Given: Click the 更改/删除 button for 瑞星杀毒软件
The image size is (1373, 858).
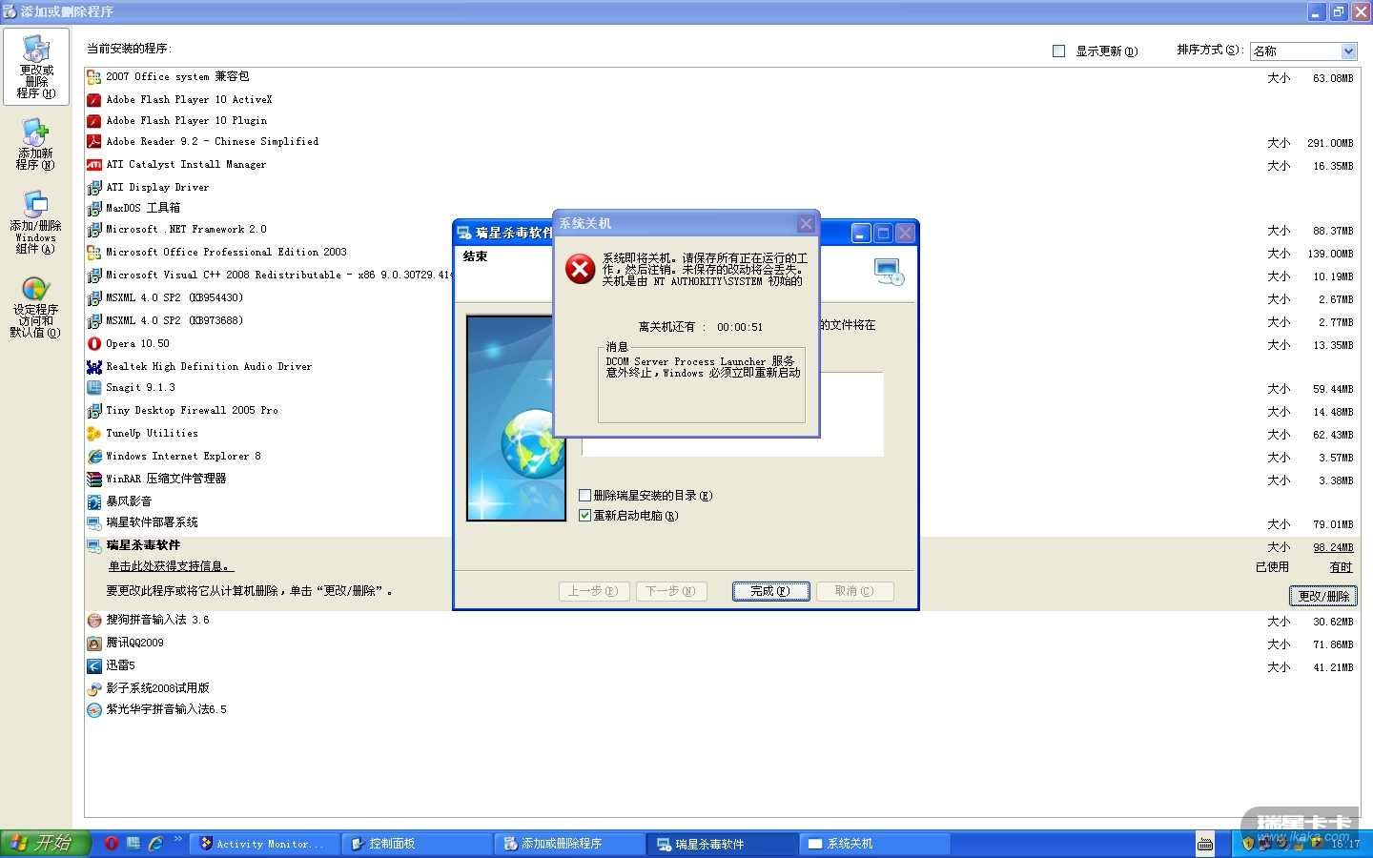Looking at the screenshot, I should point(1324,596).
